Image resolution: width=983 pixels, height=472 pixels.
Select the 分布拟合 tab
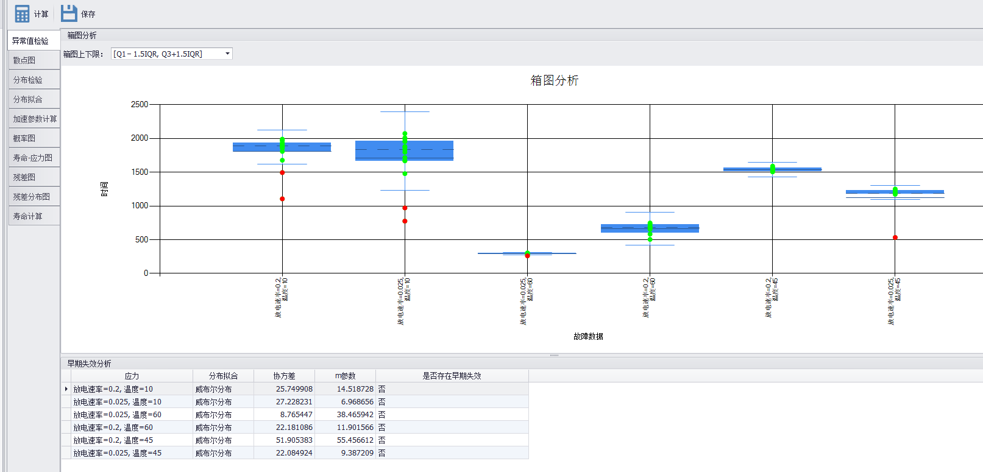(34, 99)
